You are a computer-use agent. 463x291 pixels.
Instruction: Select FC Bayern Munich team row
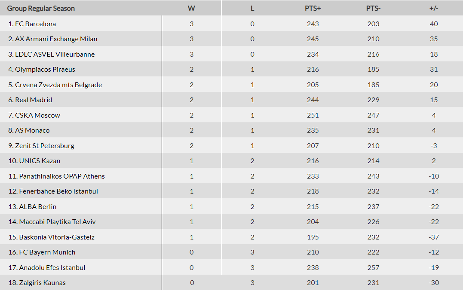click(x=47, y=252)
